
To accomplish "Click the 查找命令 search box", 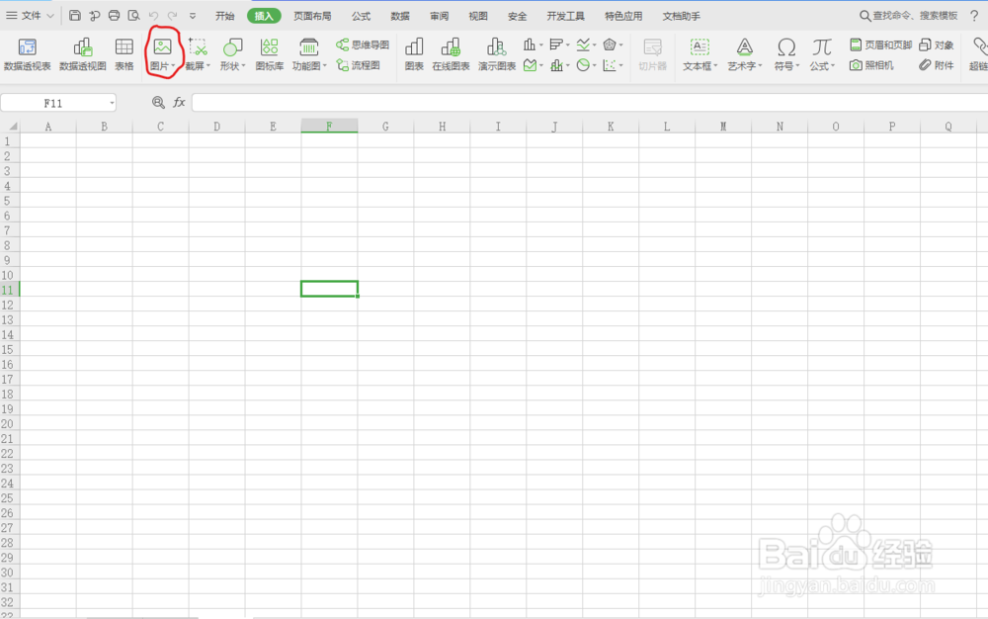I will tap(909, 16).
